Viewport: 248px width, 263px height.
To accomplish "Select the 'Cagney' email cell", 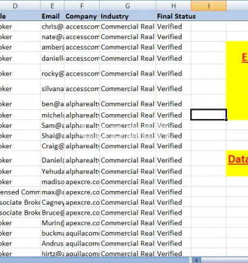I will [52, 202].
